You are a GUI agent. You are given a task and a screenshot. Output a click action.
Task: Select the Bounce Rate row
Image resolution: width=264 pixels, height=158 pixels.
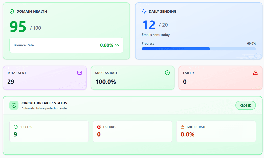[x=66, y=45]
